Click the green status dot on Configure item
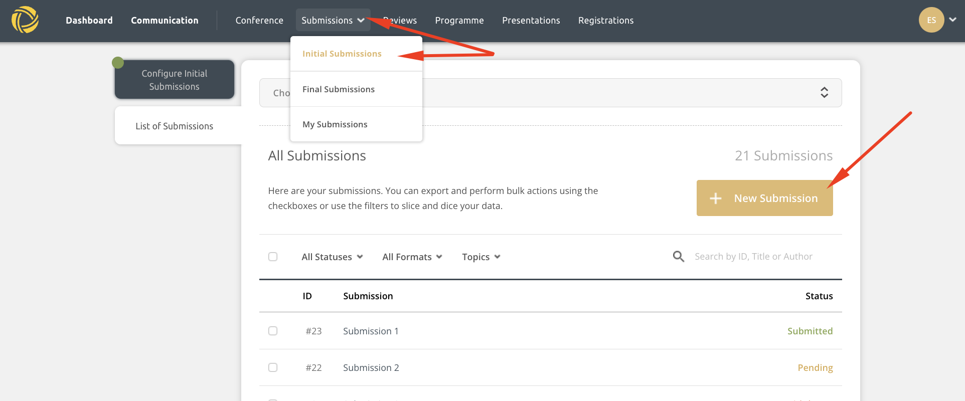This screenshot has height=401, width=965. [x=118, y=63]
